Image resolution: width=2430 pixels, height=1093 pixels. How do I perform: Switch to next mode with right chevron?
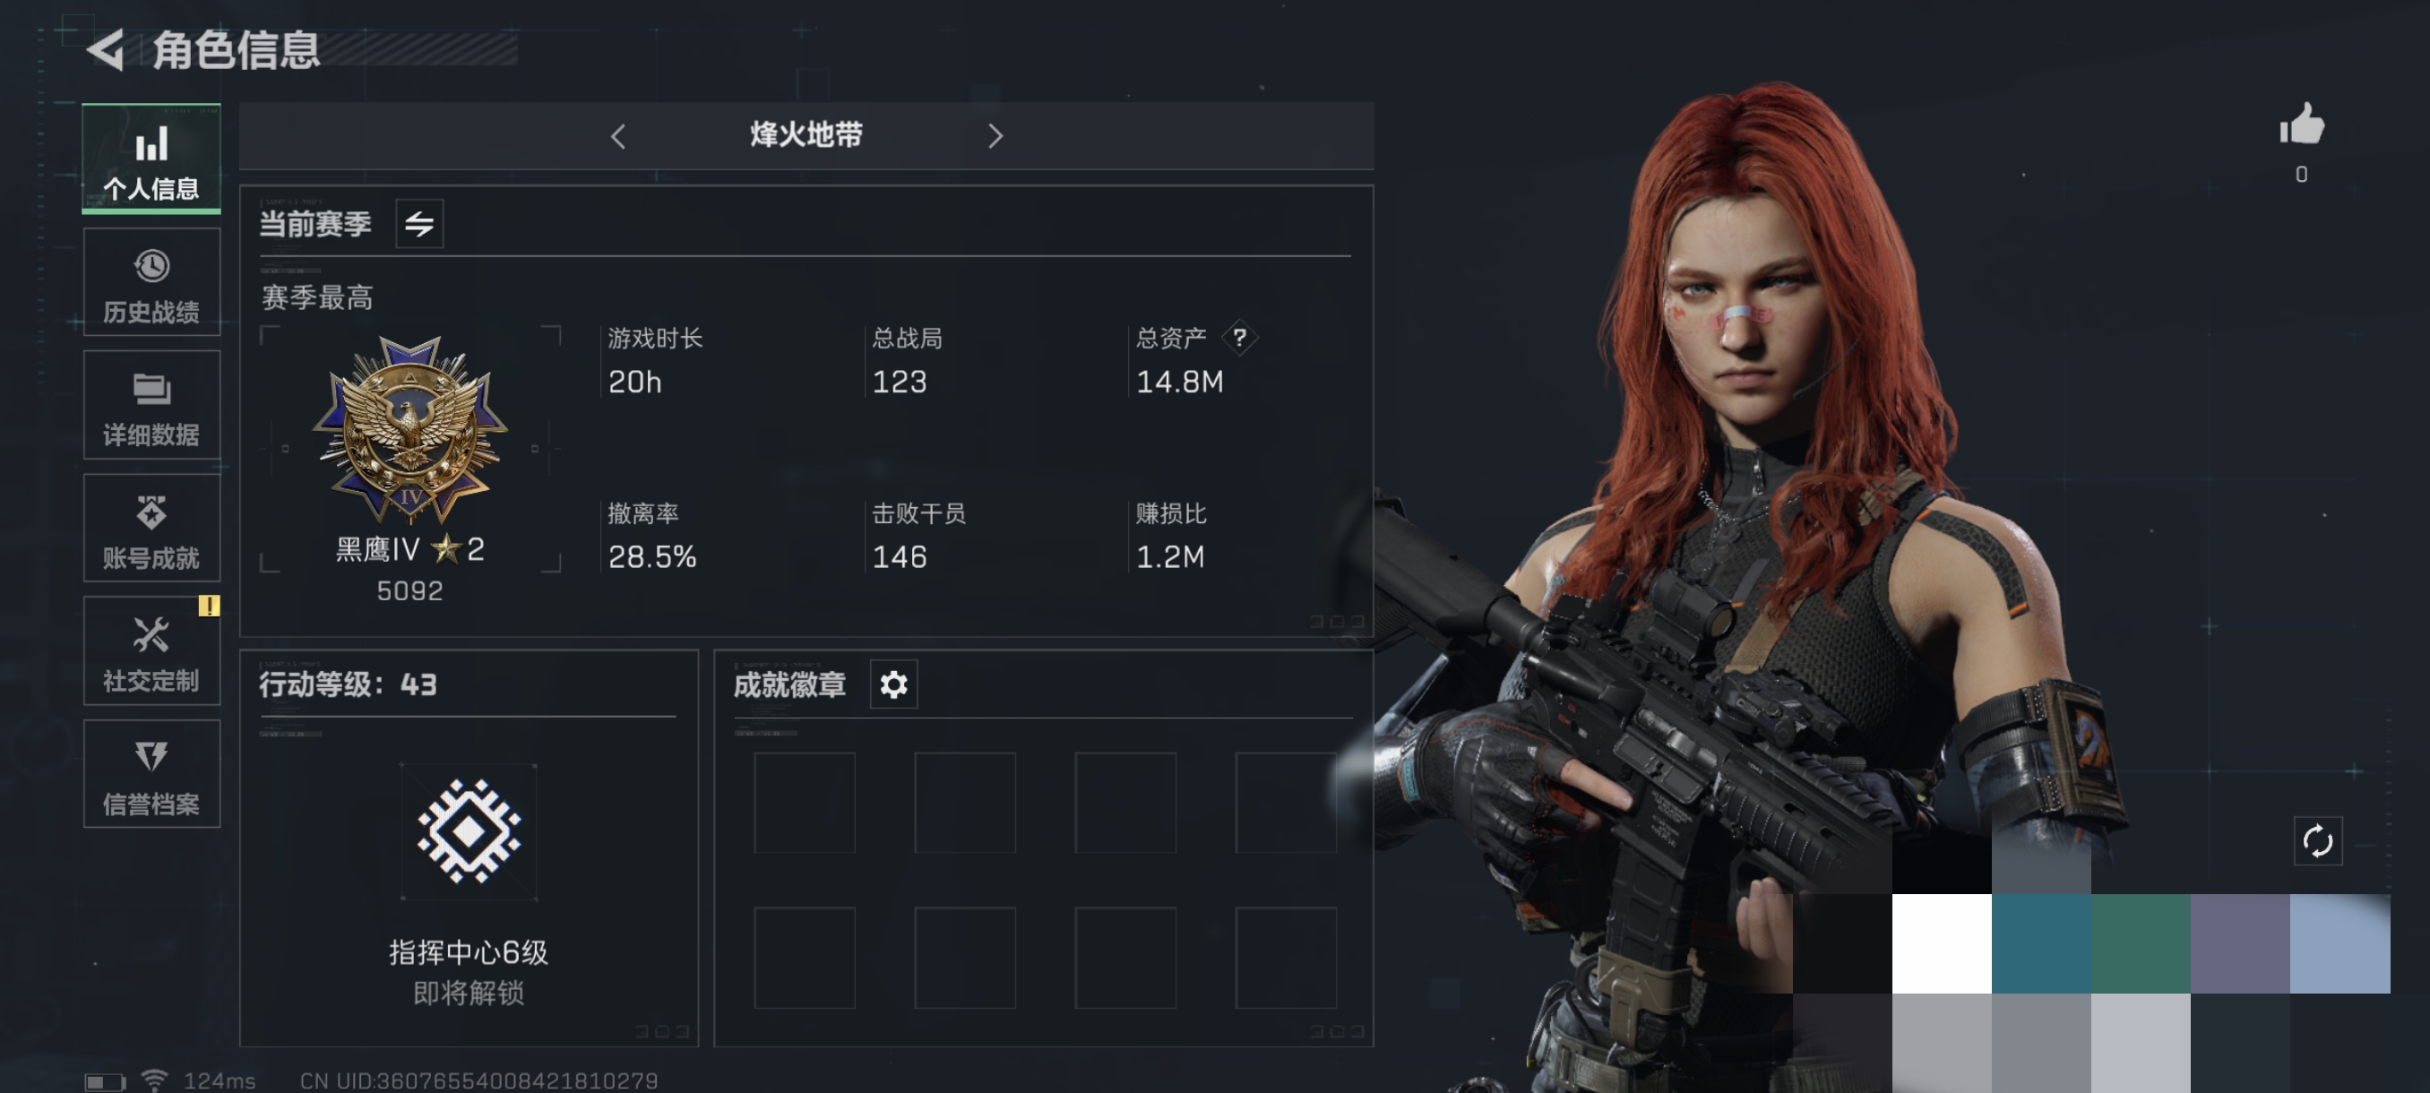click(x=995, y=137)
